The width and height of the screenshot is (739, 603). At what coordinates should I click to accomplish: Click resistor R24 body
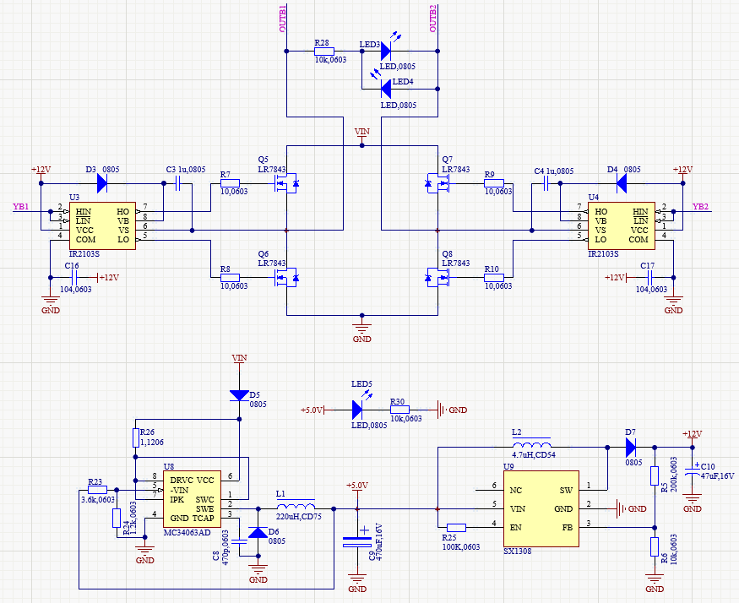(x=117, y=519)
